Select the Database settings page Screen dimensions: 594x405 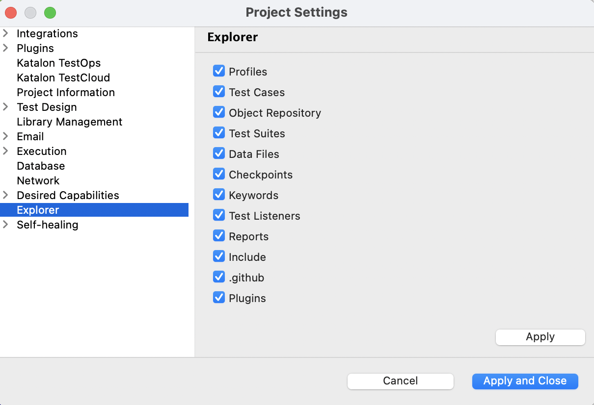click(41, 166)
